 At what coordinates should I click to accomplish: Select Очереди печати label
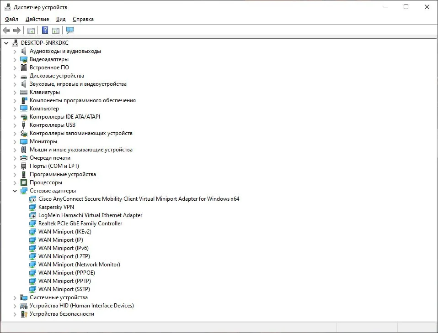click(50, 158)
